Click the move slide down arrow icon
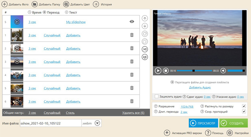Viewport: 251px width, 137px height. (x=145, y=26)
